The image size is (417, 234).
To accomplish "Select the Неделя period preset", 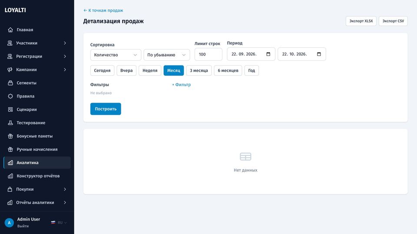I will tap(150, 71).
